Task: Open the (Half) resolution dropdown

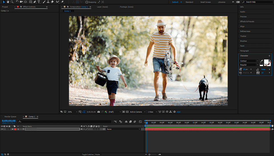Action: [115, 112]
